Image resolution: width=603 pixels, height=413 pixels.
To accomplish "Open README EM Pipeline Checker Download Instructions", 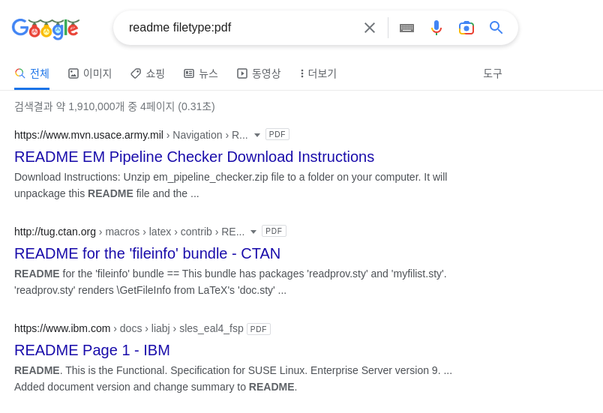I will 194,157.
